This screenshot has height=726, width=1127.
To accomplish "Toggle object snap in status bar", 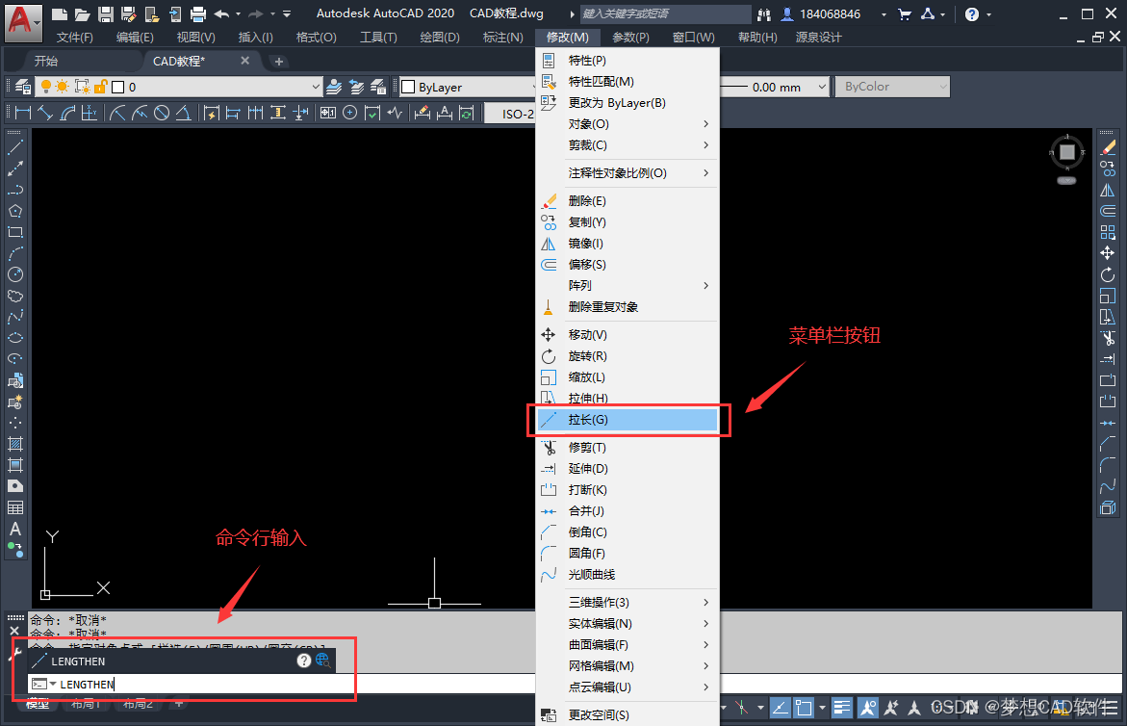I will [804, 708].
